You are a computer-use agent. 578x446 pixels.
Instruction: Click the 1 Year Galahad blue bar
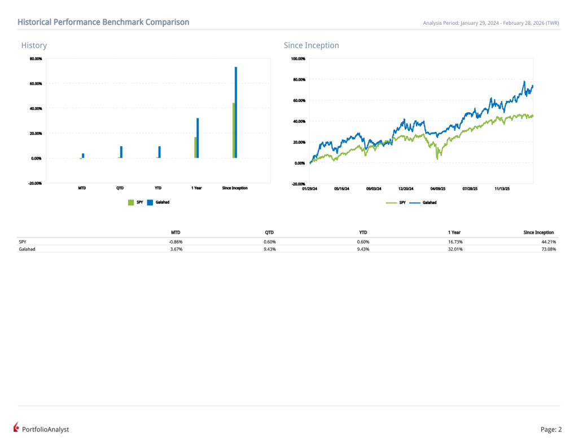coord(198,138)
